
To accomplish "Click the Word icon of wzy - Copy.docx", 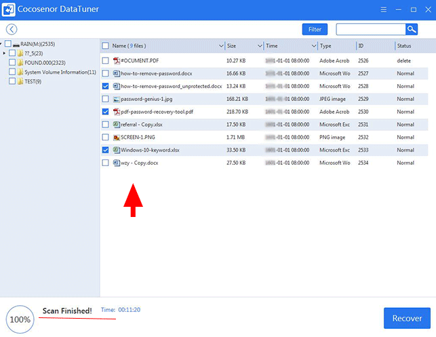I will coord(116,163).
